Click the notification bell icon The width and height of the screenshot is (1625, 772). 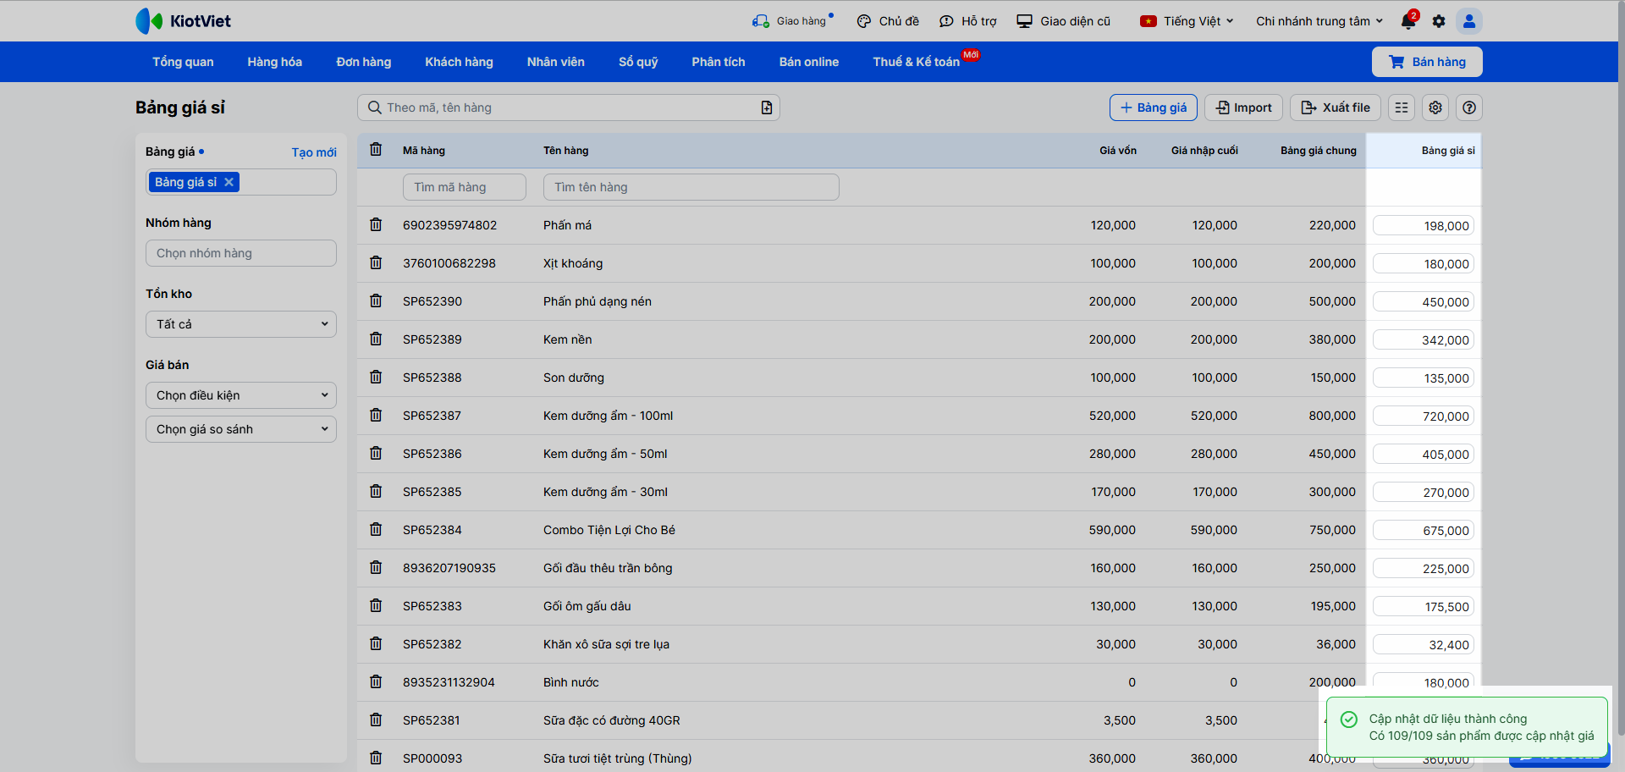[x=1408, y=21]
